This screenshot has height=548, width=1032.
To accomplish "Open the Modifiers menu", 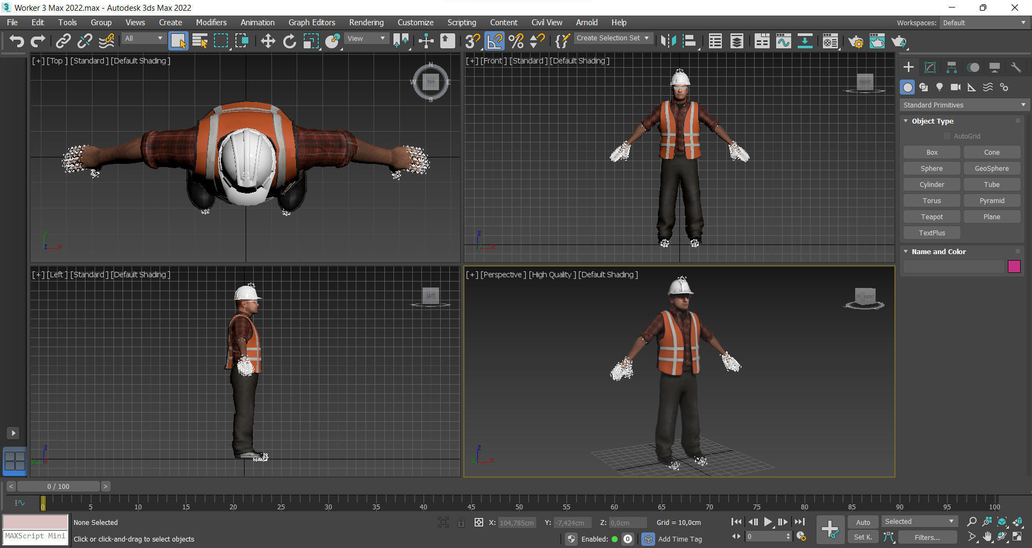I will click(211, 23).
